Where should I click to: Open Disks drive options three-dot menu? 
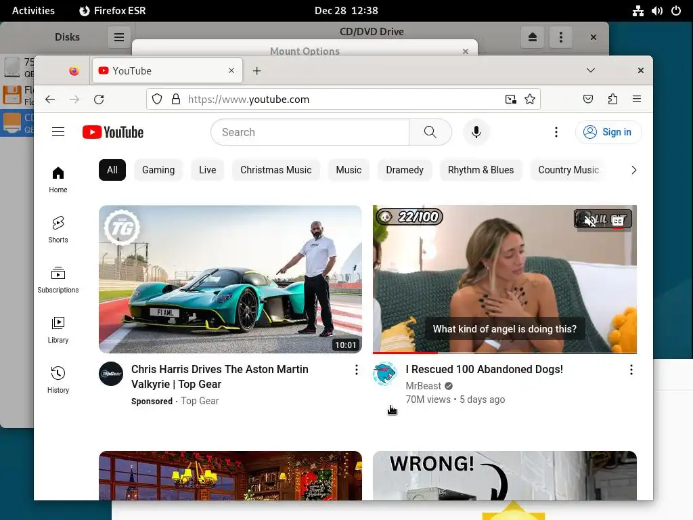coord(561,37)
